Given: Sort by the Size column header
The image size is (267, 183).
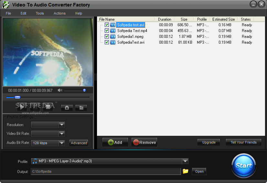Looking at the screenshot, I should [x=184, y=19].
